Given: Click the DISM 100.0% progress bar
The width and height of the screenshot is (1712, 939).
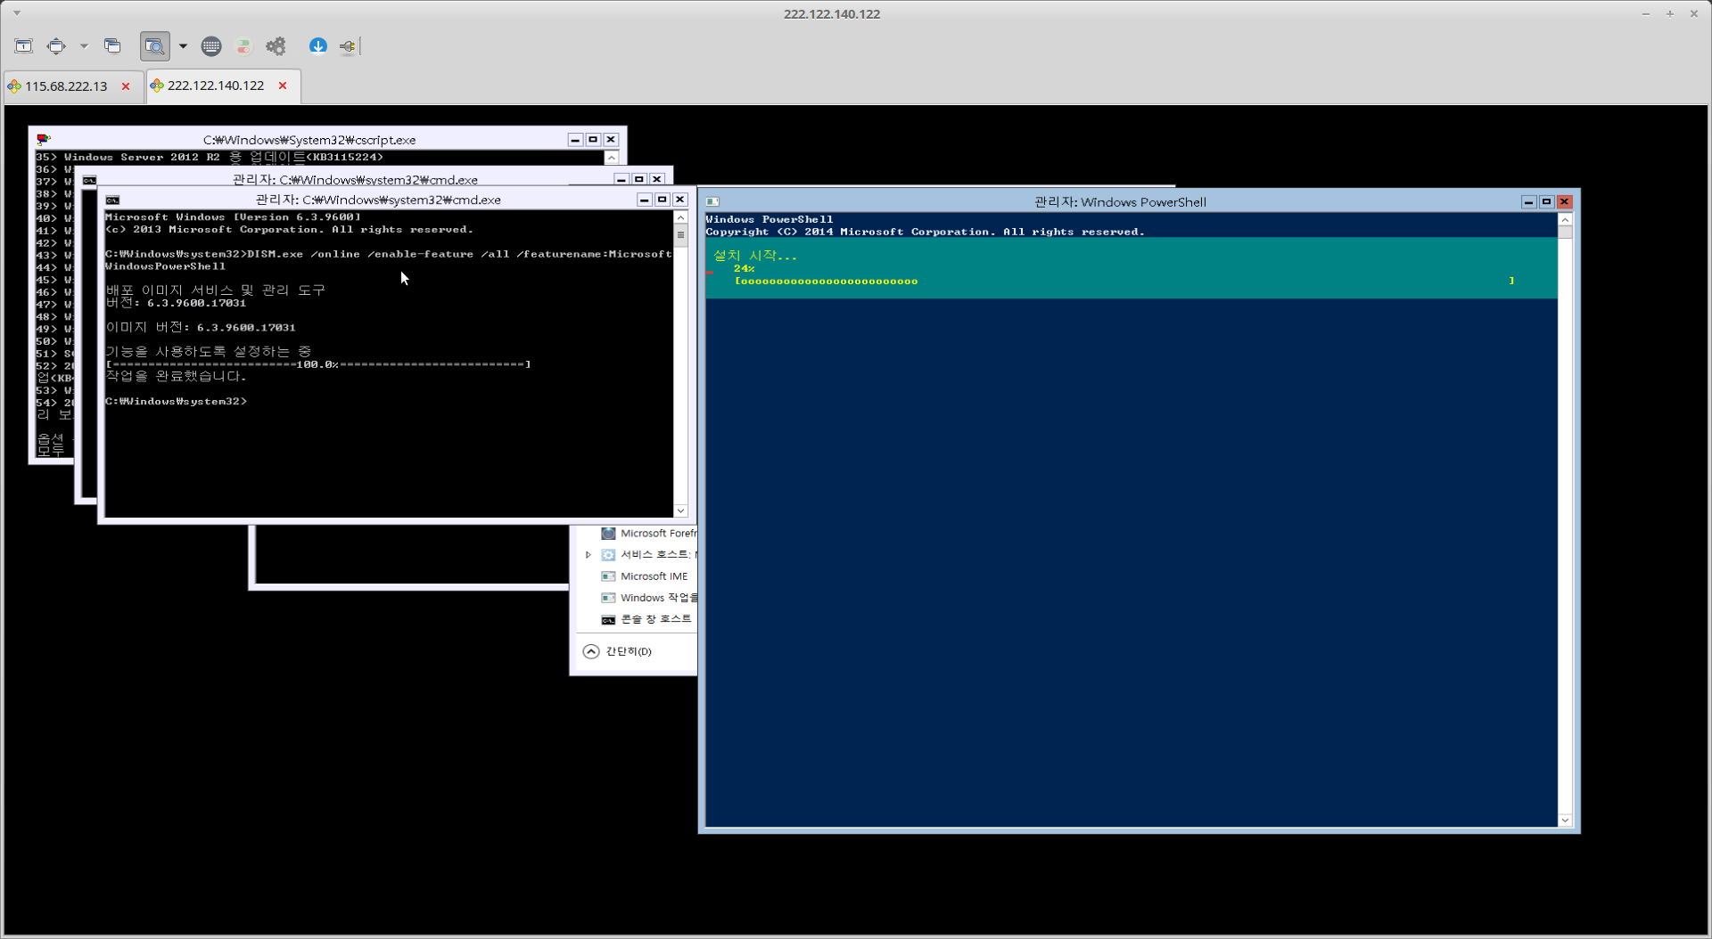Looking at the screenshot, I should (x=318, y=364).
